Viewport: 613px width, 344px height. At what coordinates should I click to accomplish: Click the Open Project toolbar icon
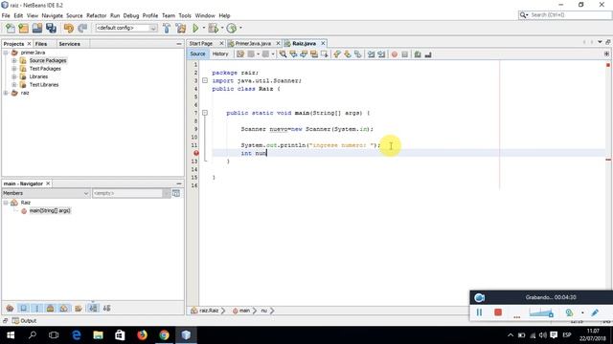[x=37, y=28]
